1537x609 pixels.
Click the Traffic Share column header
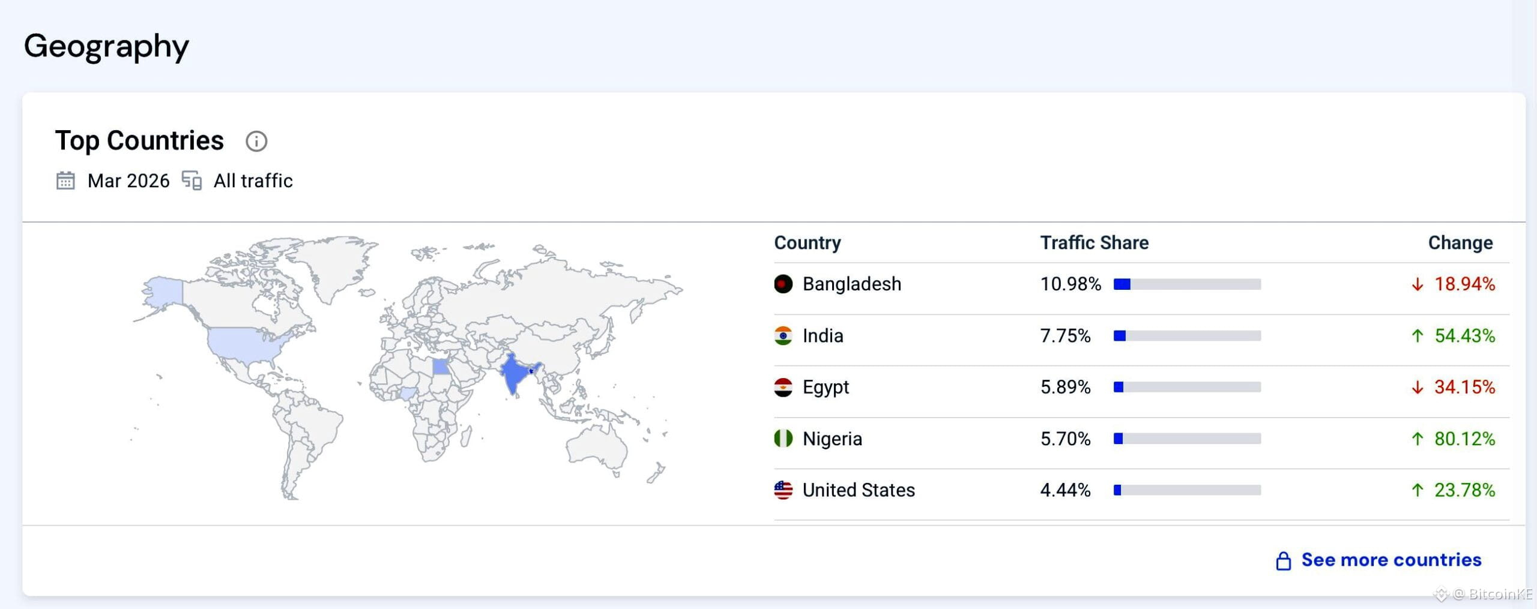1094,242
